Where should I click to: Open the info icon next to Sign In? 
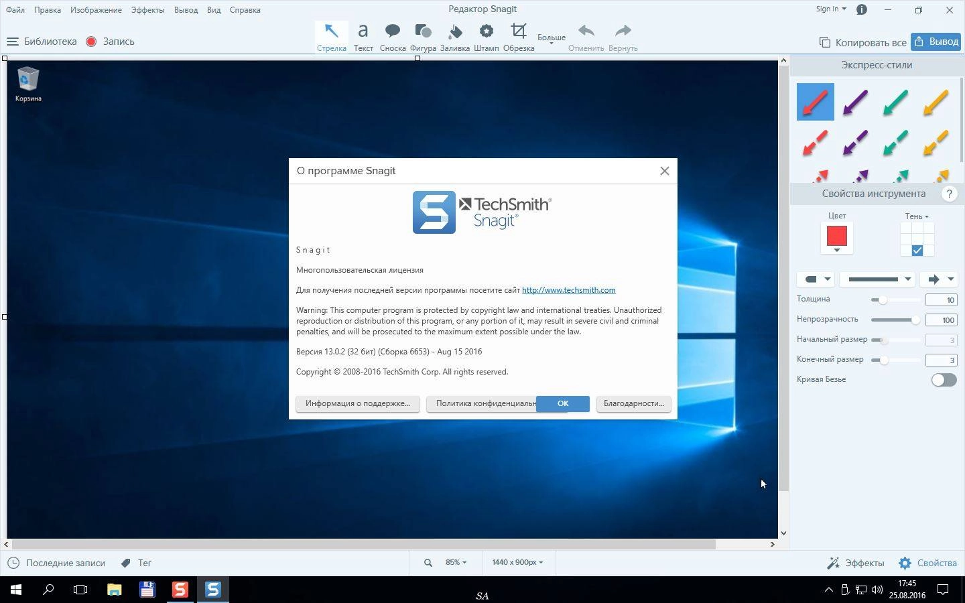862,9
